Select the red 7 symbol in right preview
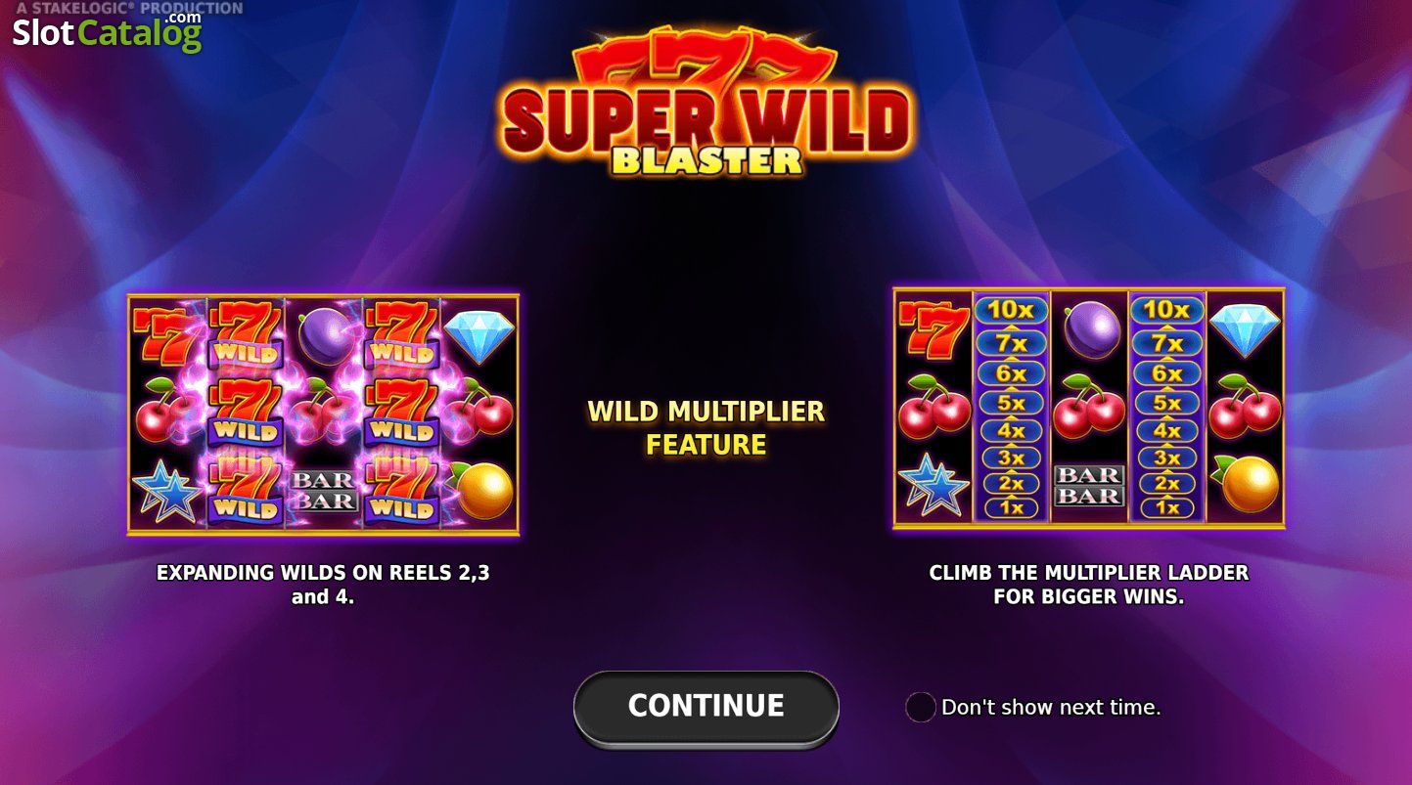1412x785 pixels. [x=932, y=330]
